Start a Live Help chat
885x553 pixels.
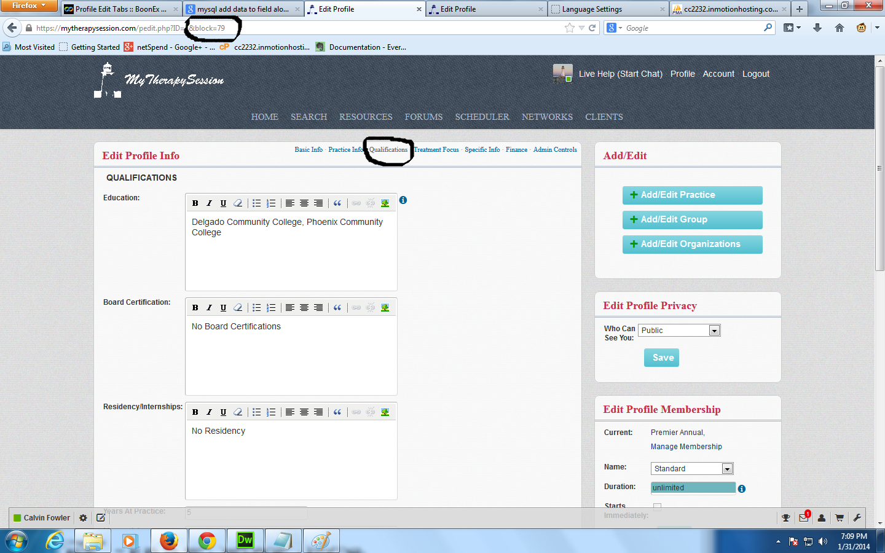tap(621, 74)
